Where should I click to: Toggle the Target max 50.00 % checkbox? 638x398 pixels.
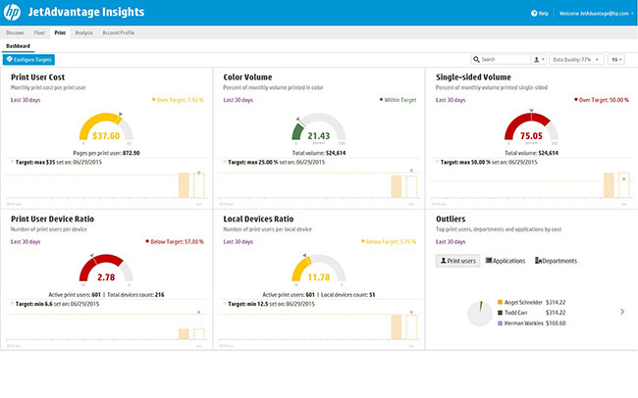(x=438, y=162)
